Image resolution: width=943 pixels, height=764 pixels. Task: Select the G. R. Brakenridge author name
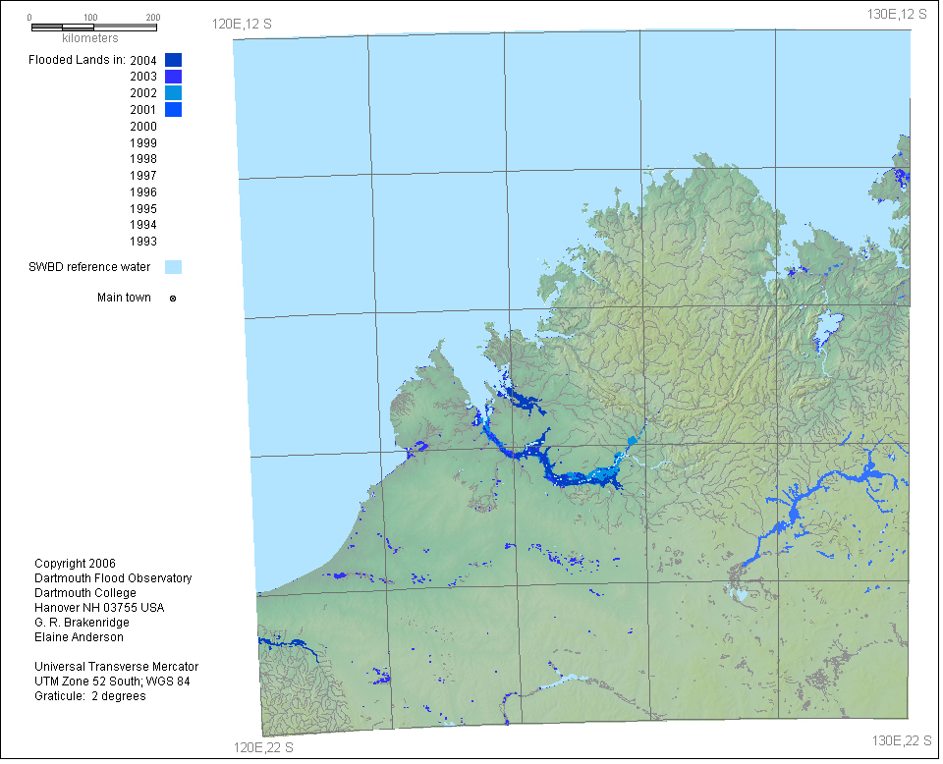coord(82,623)
